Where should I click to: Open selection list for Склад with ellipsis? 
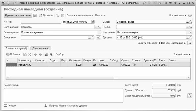(187, 22)
